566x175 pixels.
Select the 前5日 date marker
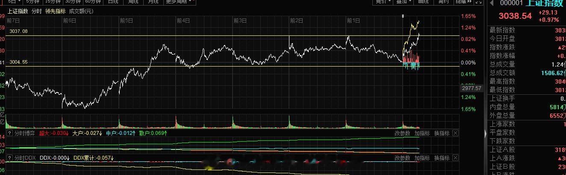[x=127, y=20]
